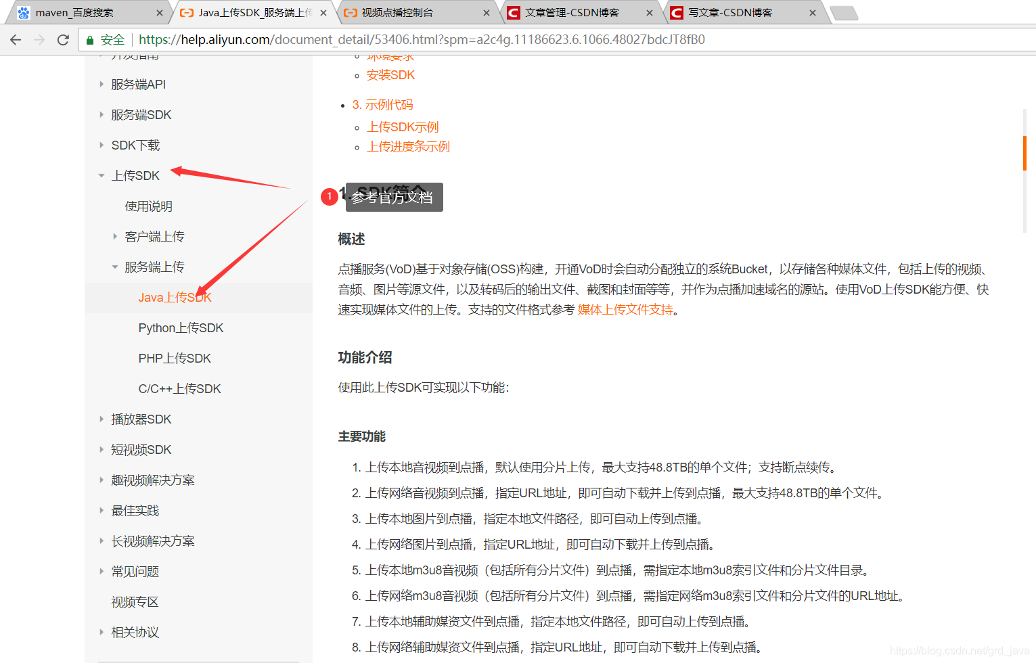Image resolution: width=1036 pixels, height=663 pixels.
Task: Close the 视频点播控制台 tab
Action: coord(487,13)
